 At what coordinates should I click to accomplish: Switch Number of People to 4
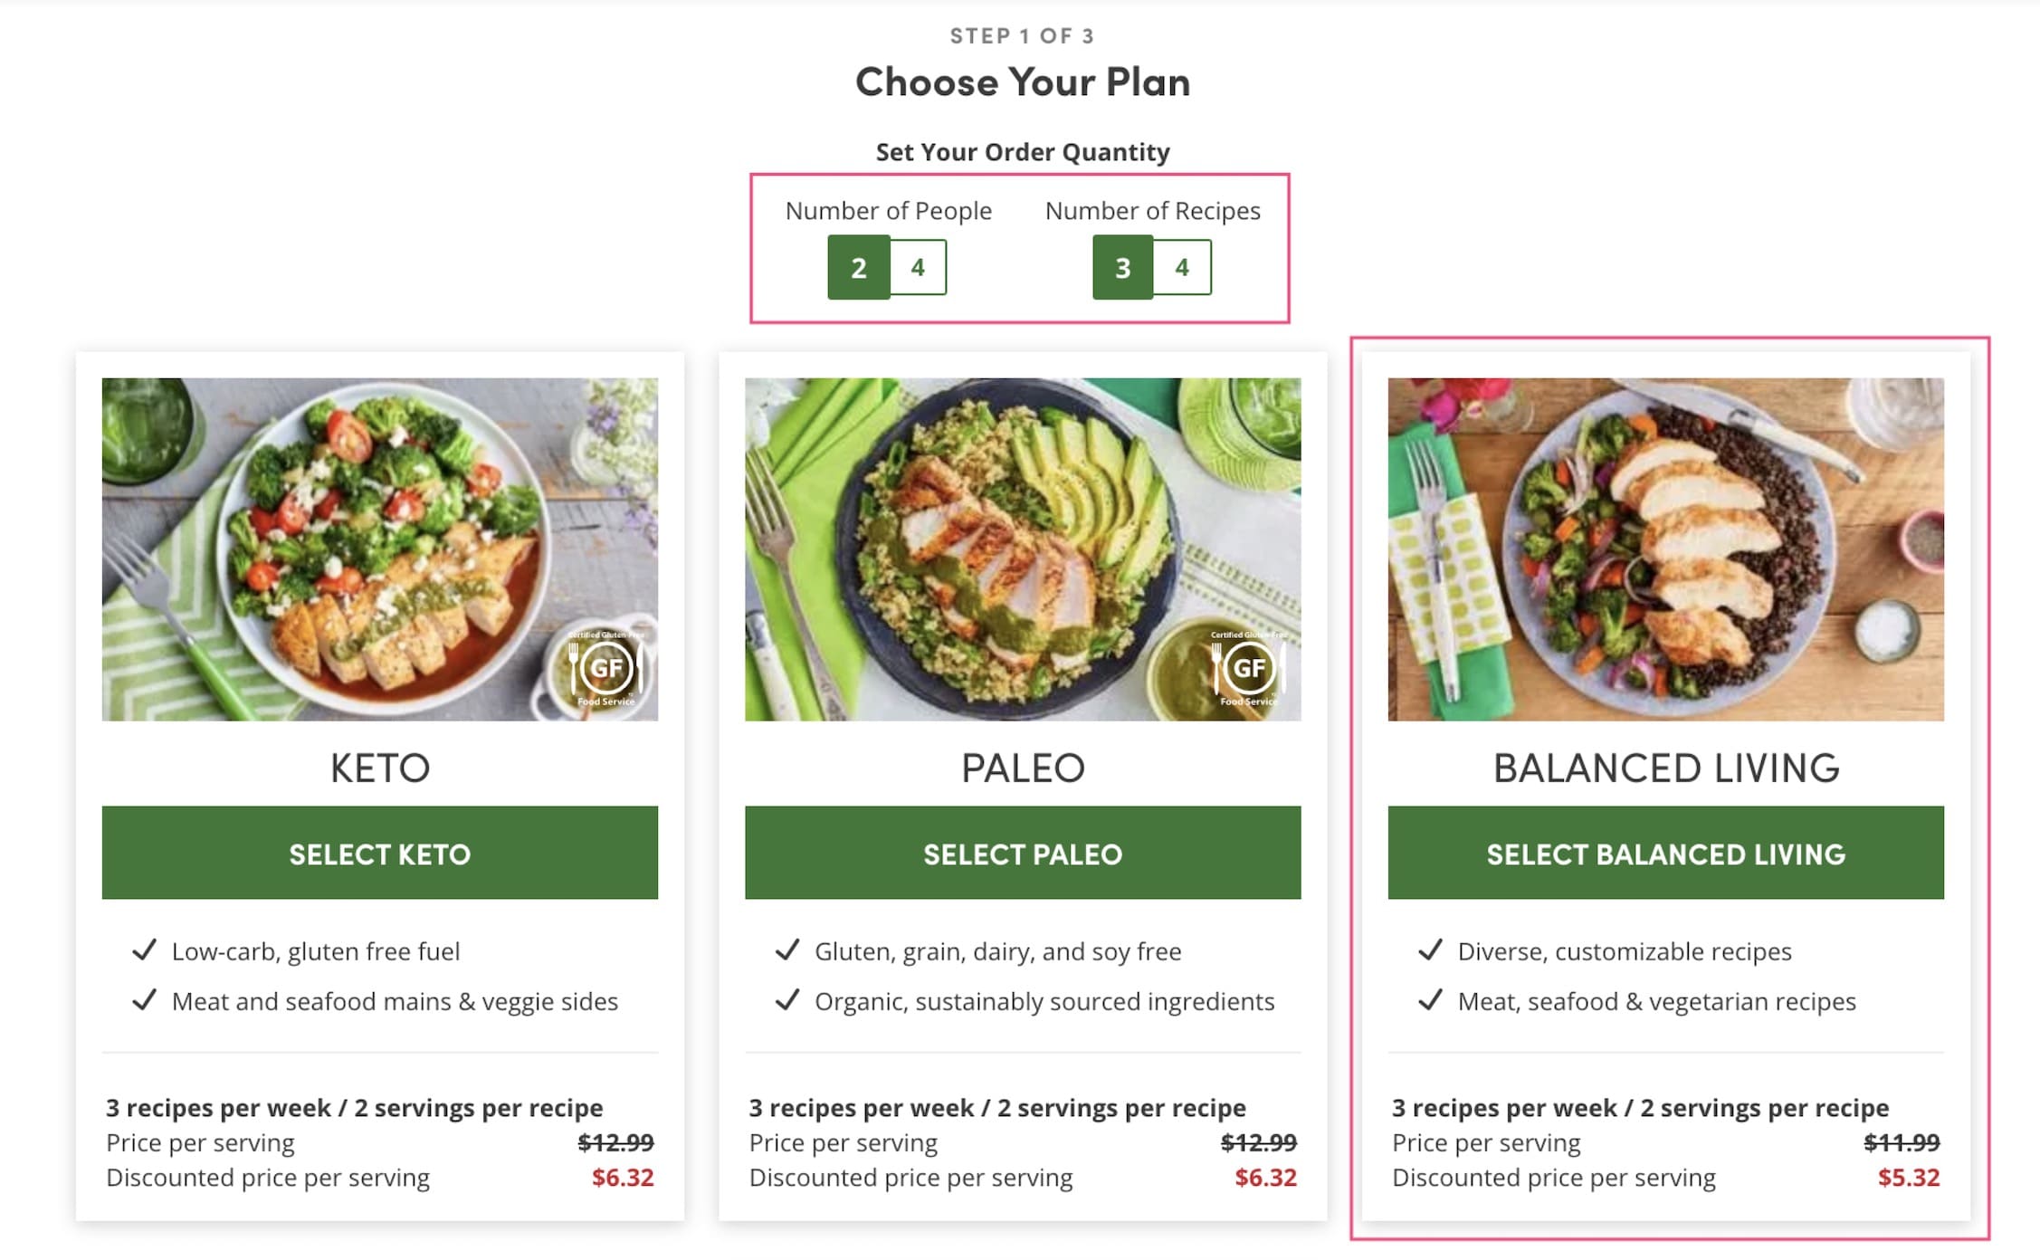pos(917,267)
